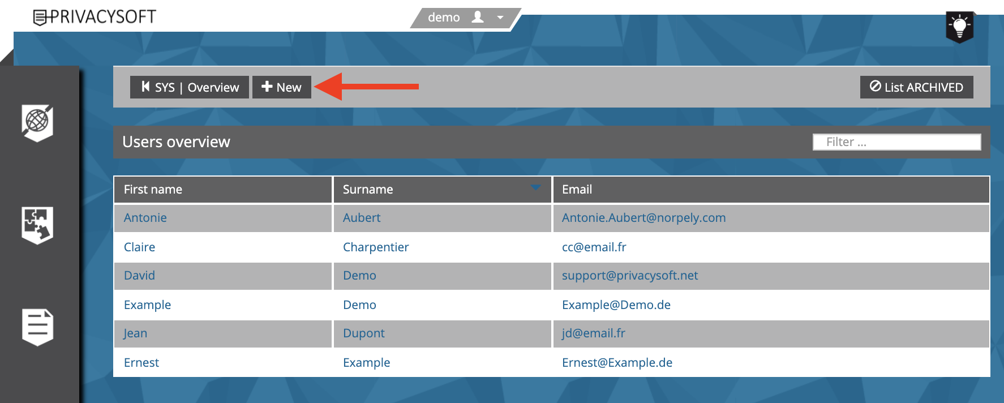The height and width of the screenshot is (403, 1004).
Task: Expand the demo user dropdown arrow
Action: 500,18
